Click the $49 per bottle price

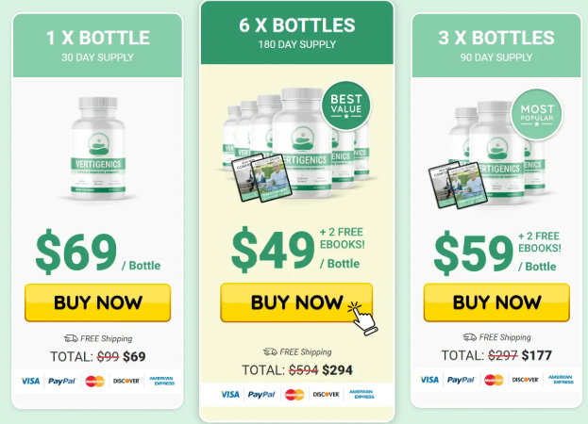273,249
